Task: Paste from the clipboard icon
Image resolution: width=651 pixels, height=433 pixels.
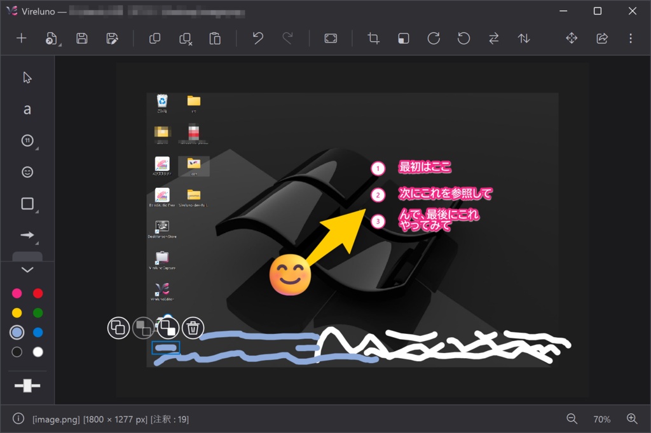Action: (215, 39)
